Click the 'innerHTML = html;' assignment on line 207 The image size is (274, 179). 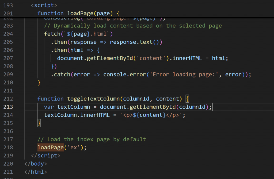coord(200,58)
